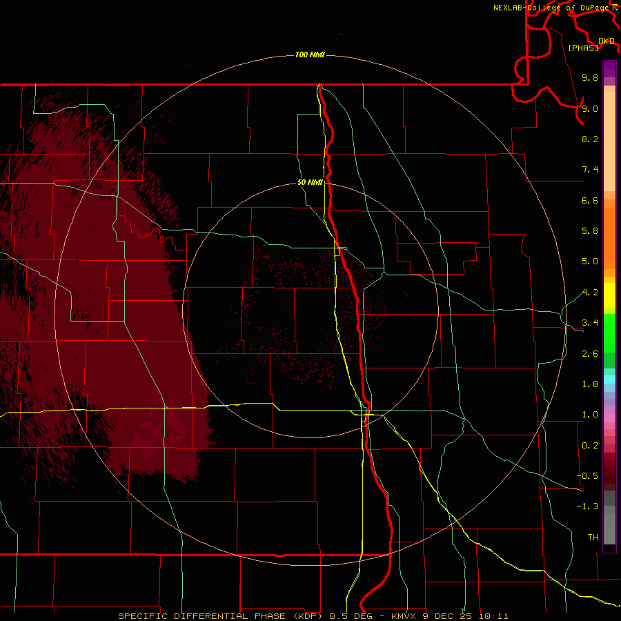The image size is (621, 621).
Task: Click the [PHAS] units label
Action: coord(583,48)
